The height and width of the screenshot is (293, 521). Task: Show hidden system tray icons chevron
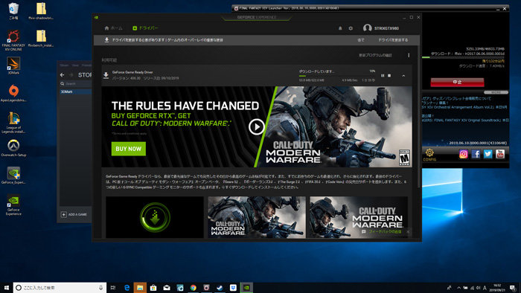pyautogui.click(x=459, y=288)
